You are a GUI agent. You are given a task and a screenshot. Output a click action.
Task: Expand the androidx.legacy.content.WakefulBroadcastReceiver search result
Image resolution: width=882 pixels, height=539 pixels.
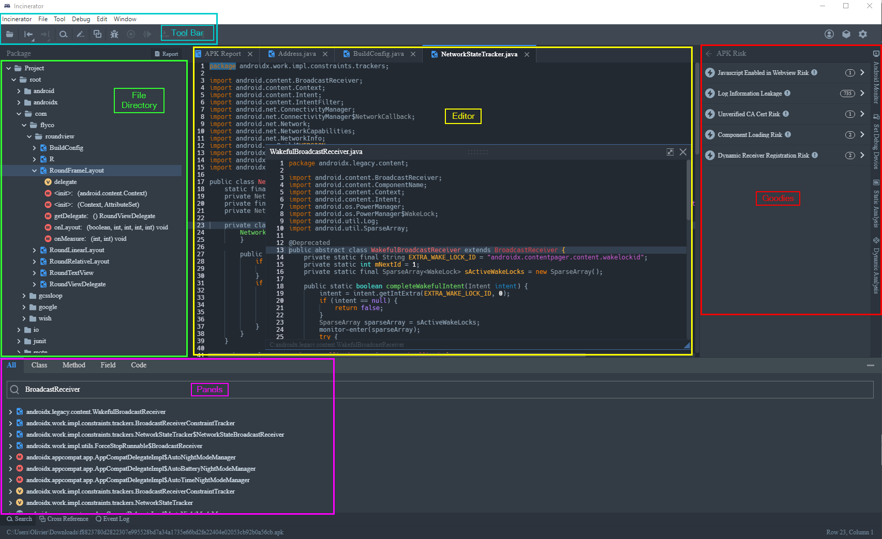[x=10, y=412]
